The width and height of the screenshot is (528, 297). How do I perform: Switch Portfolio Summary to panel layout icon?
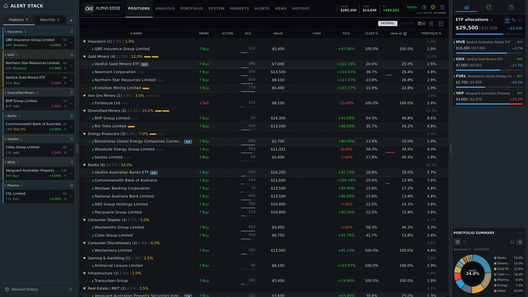512,242
